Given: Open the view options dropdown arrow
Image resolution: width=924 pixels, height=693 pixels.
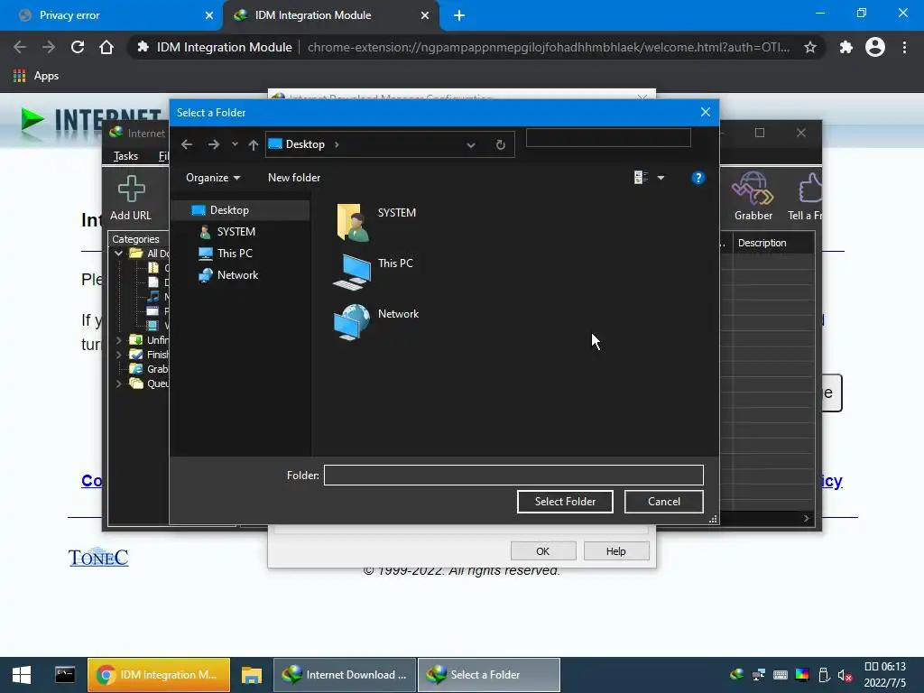Looking at the screenshot, I should (x=661, y=178).
